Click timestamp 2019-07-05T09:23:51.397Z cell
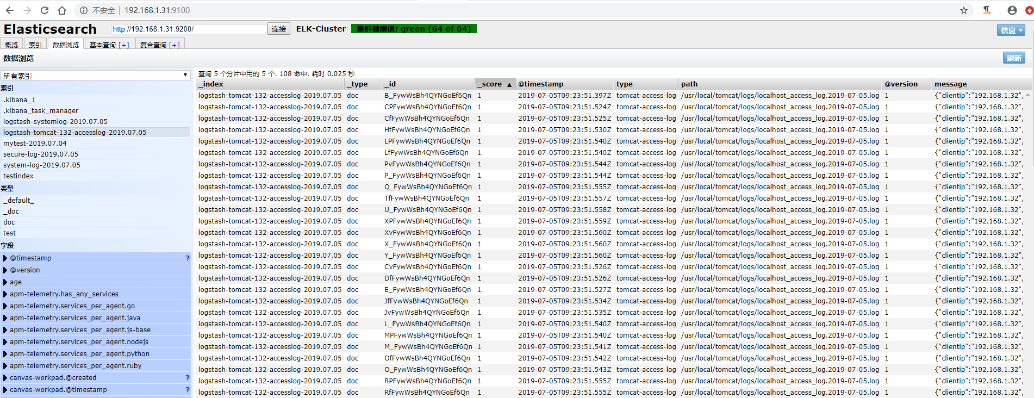 click(x=564, y=96)
